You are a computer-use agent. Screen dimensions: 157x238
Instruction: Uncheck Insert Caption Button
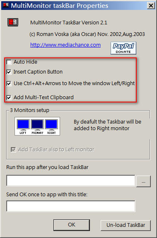pos(9,72)
